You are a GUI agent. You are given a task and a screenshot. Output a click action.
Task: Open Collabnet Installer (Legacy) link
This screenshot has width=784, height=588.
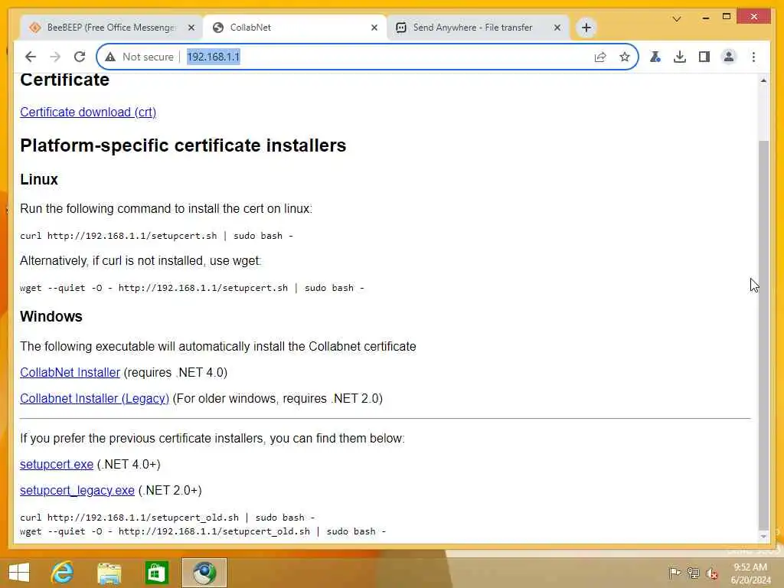(94, 398)
